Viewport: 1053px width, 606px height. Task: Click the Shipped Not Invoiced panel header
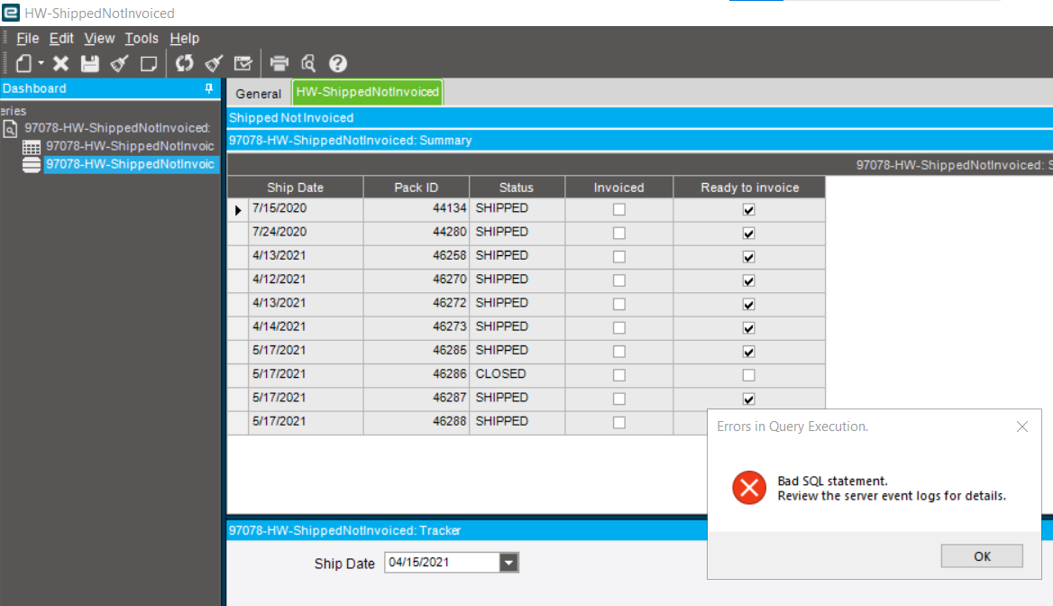tap(639, 117)
